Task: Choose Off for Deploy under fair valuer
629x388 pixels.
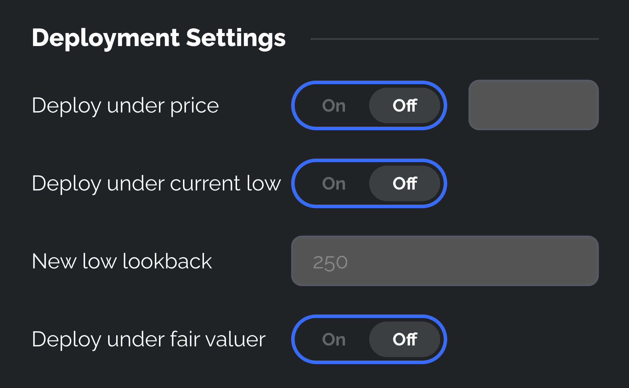Action: 405,339
